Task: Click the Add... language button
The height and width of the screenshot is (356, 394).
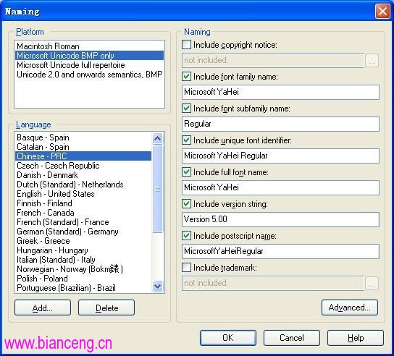Action: coord(43,308)
